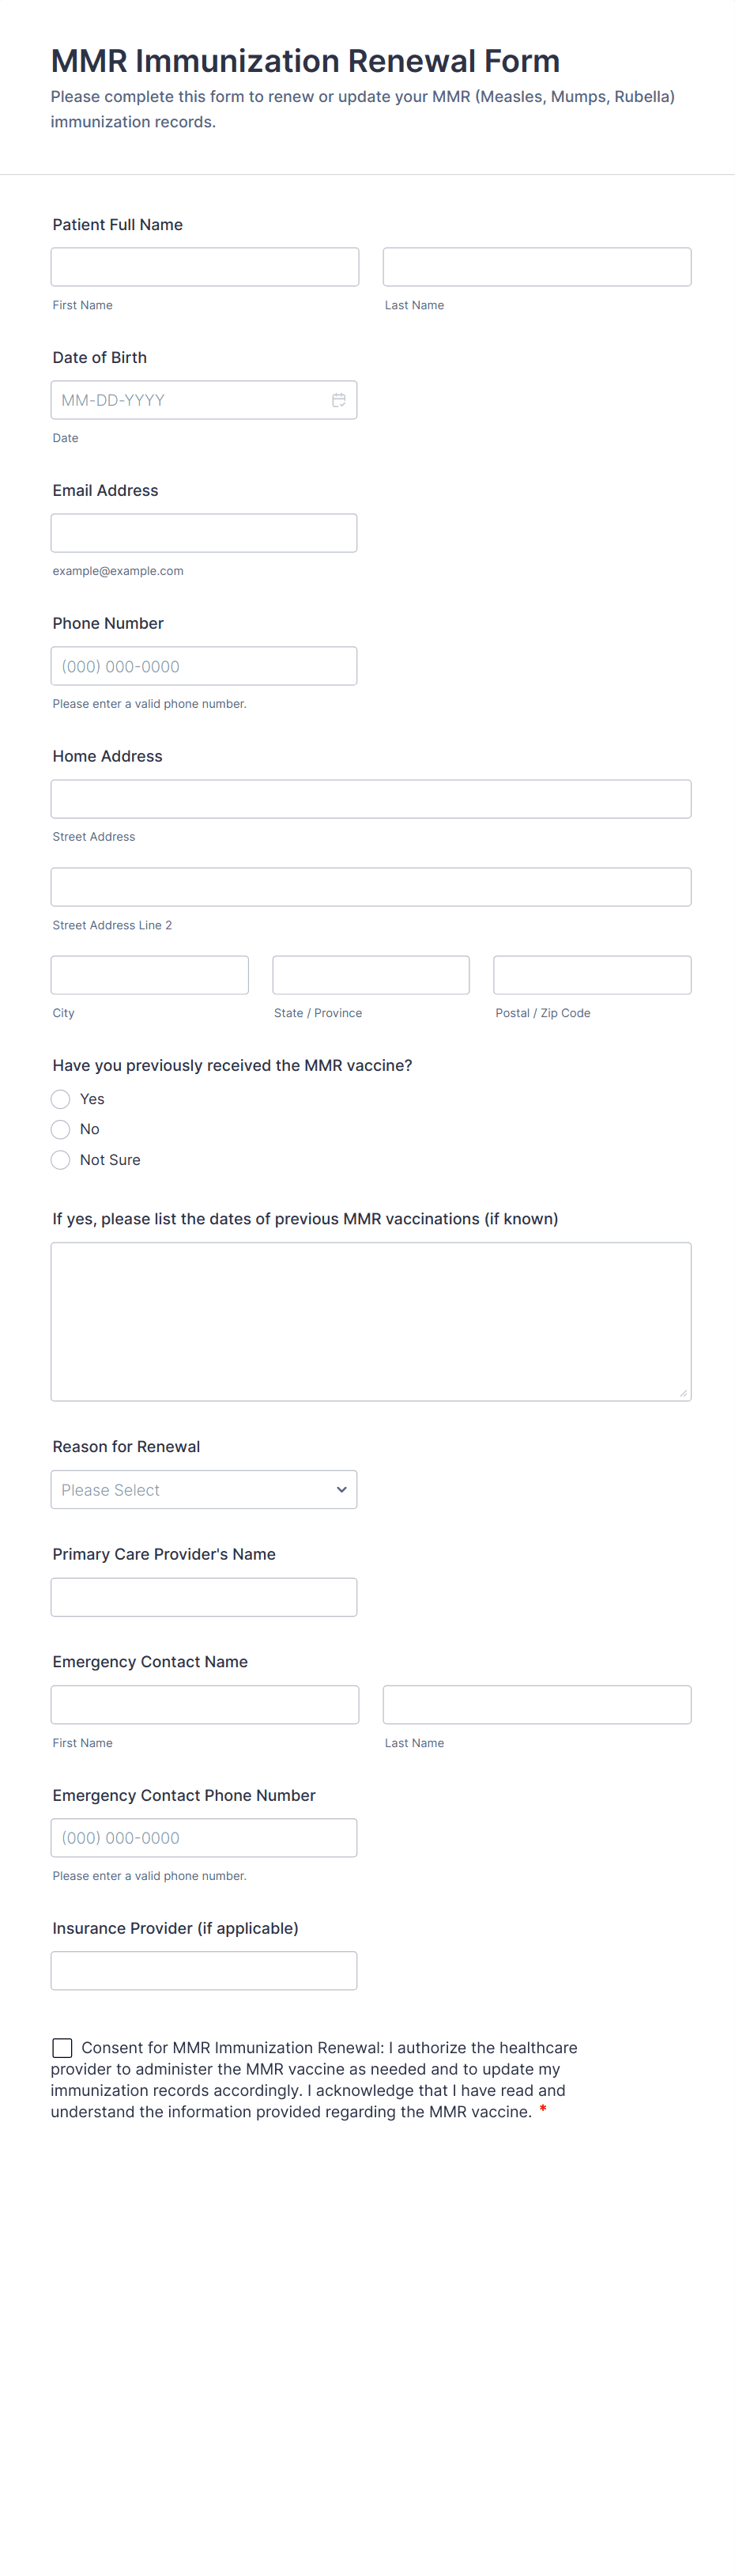
Task: Focus the Date of Birth input
Action: point(190,400)
